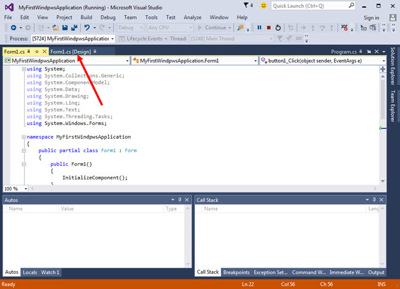Image resolution: width=400 pixels, height=289 pixels.
Task: Click the account avatar icon
Action: click(393, 17)
